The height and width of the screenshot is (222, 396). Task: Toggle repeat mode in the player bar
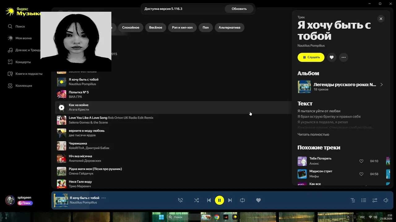pyautogui.click(x=242, y=200)
